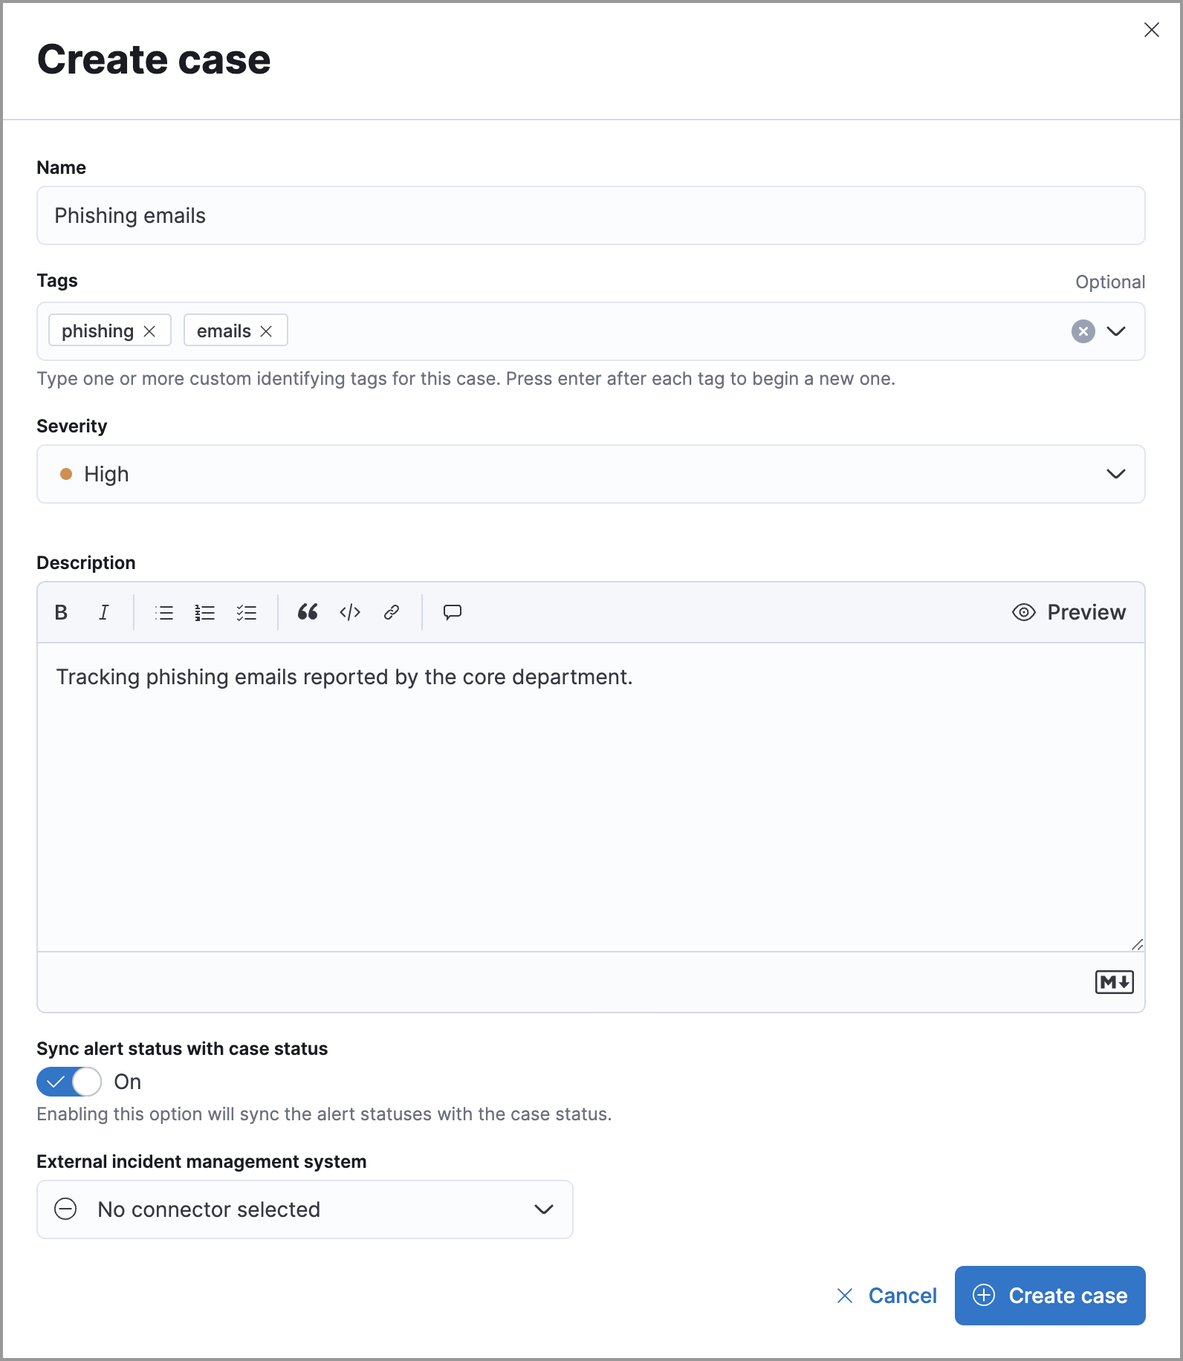Open the No connector selected dropdown
Image resolution: width=1183 pixels, height=1361 pixels.
pyautogui.click(x=305, y=1209)
